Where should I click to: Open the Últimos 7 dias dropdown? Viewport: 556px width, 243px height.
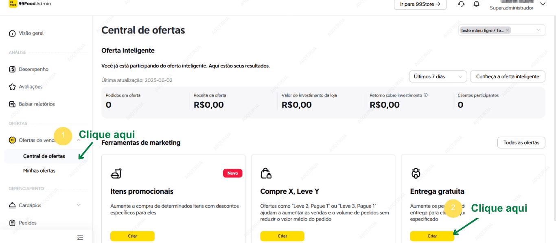[438, 77]
